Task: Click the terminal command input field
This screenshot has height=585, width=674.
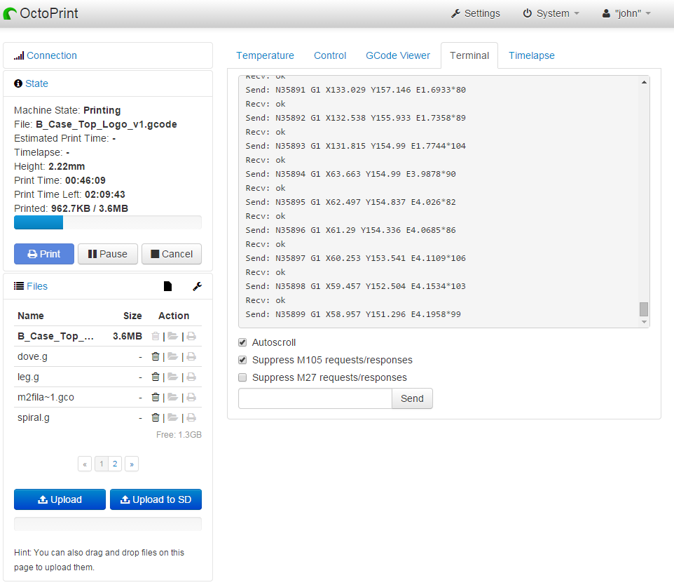Action: point(315,398)
